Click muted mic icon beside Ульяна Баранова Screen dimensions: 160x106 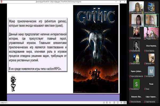coord(130,51)
